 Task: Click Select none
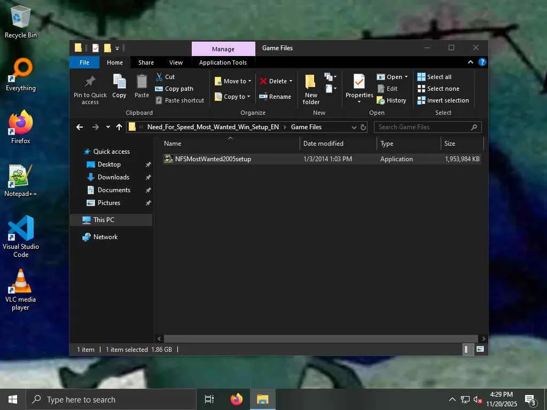point(439,89)
